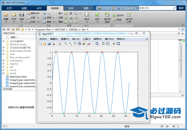Select the files_ceratocystis1 folder
The image size is (187, 130).
tap(20, 57)
